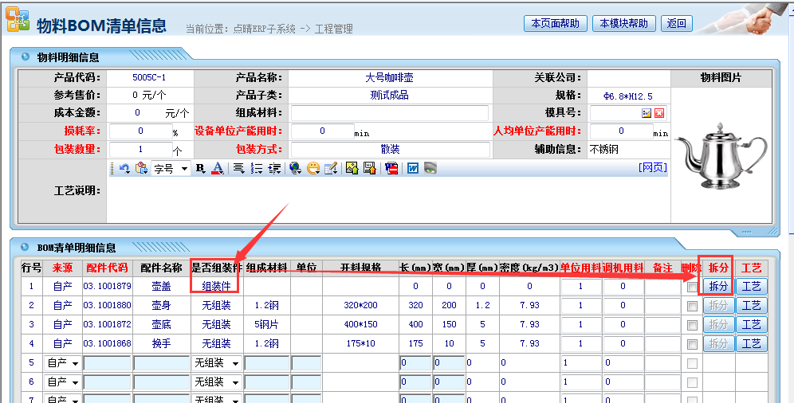Image resolution: width=794 pixels, height=403 pixels.
Task: Open the 字号 font size dropdown
Action: pos(184,168)
